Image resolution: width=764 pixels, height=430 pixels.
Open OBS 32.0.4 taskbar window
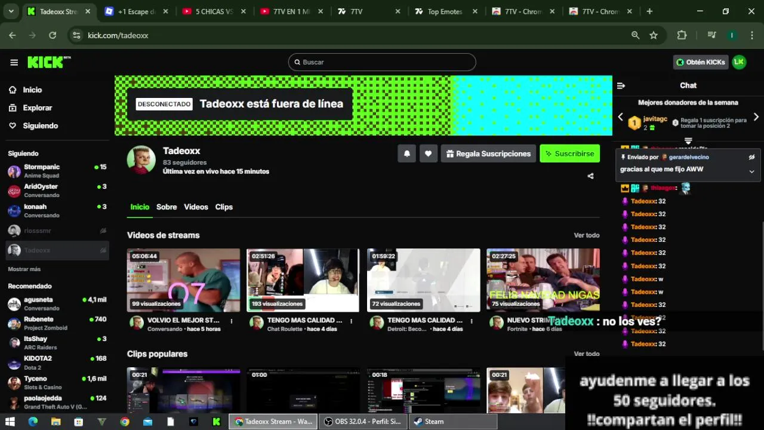[363, 422]
